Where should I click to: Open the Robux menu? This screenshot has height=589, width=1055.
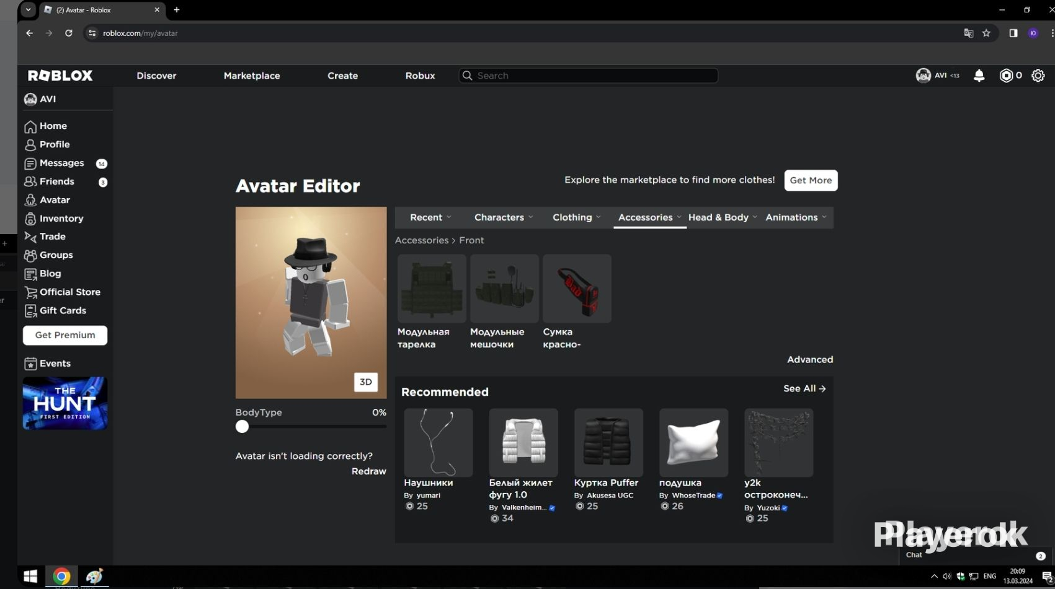(420, 76)
